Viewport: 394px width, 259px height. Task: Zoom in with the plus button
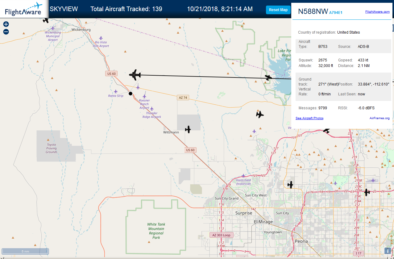coord(6,24)
